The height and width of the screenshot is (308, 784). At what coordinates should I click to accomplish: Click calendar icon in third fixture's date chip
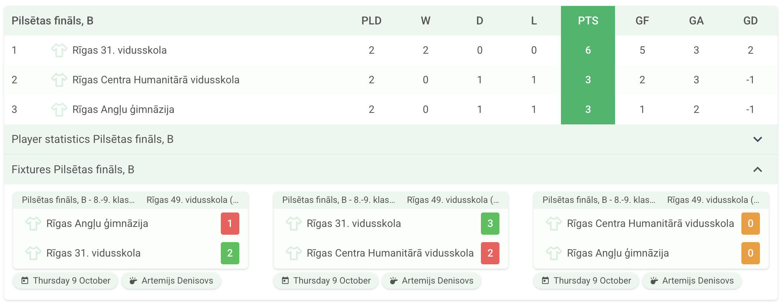click(x=545, y=281)
